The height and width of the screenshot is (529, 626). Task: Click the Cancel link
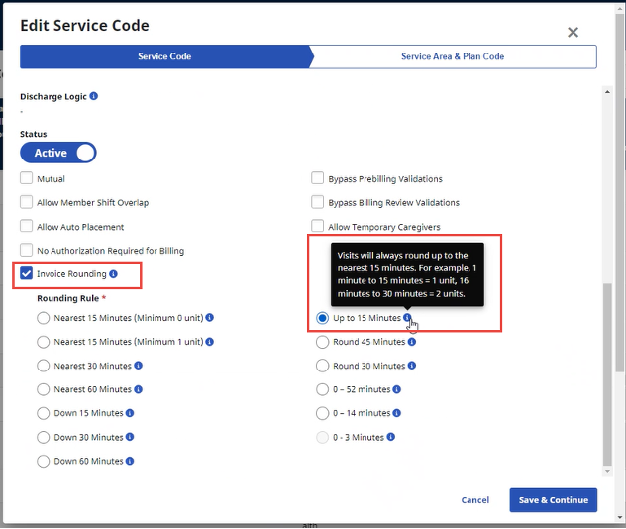pos(475,500)
